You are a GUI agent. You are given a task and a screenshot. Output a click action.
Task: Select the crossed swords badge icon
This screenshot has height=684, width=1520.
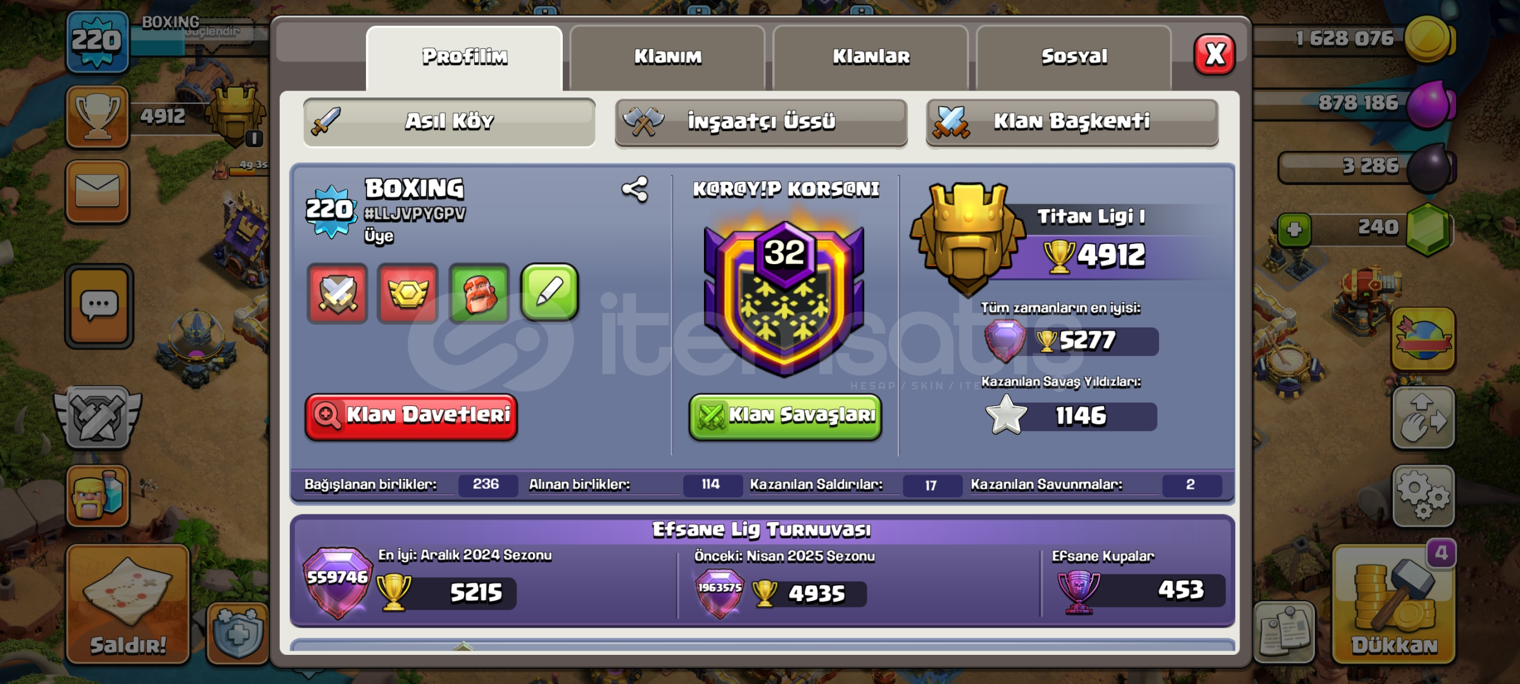point(337,293)
